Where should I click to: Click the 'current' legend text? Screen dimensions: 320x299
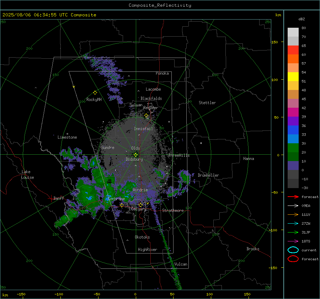point(309,250)
